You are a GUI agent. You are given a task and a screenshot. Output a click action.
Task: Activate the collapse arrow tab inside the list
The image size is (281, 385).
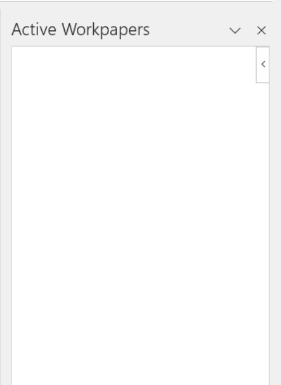pos(263,65)
